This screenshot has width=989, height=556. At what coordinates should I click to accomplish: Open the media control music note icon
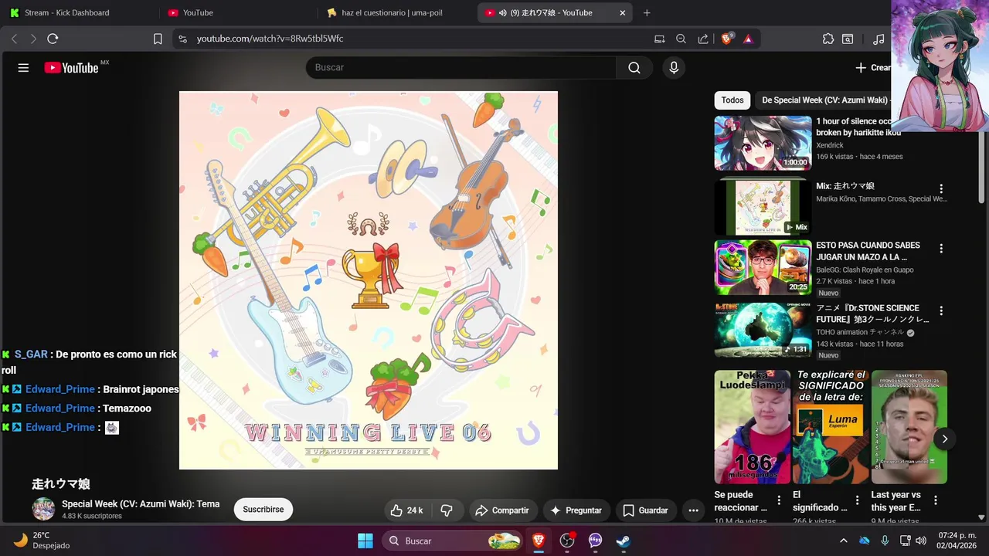879,39
